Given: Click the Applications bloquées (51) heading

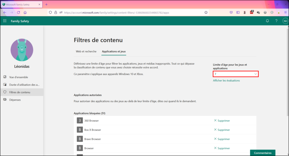Looking at the screenshot, I should (89, 113).
